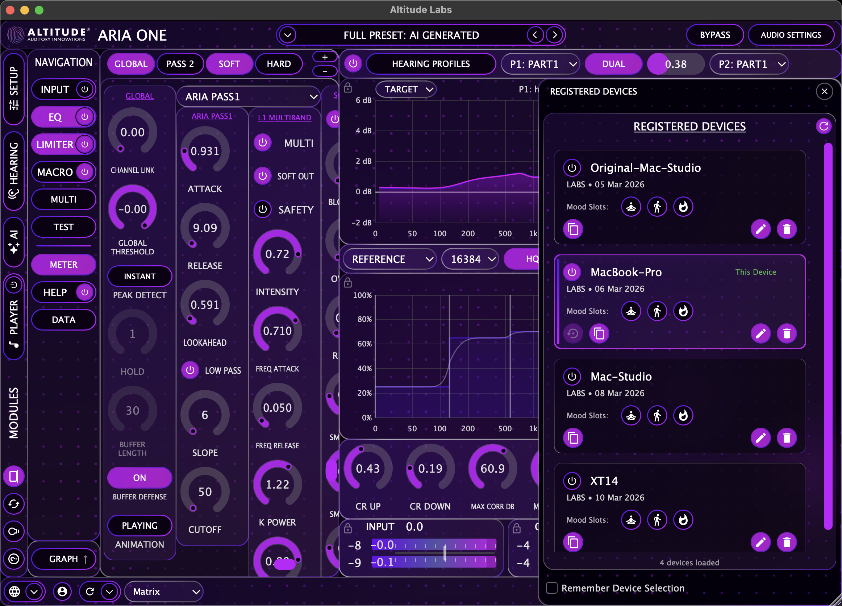The height and width of the screenshot is (606, 842).
Task: Open the ARIA PASS1 preset dropdown
Action: 248,96
